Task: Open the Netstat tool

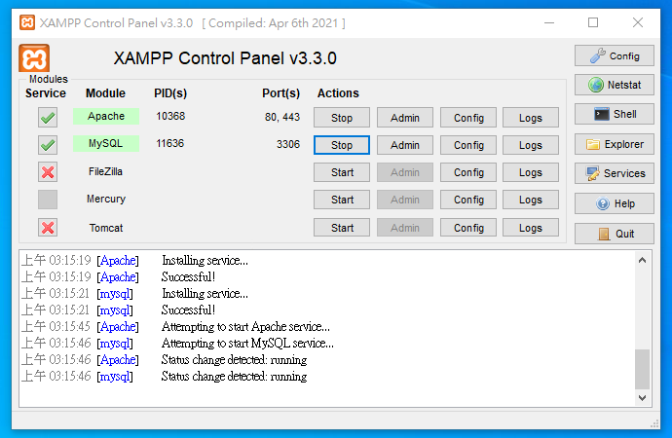Action: (614, 85)
